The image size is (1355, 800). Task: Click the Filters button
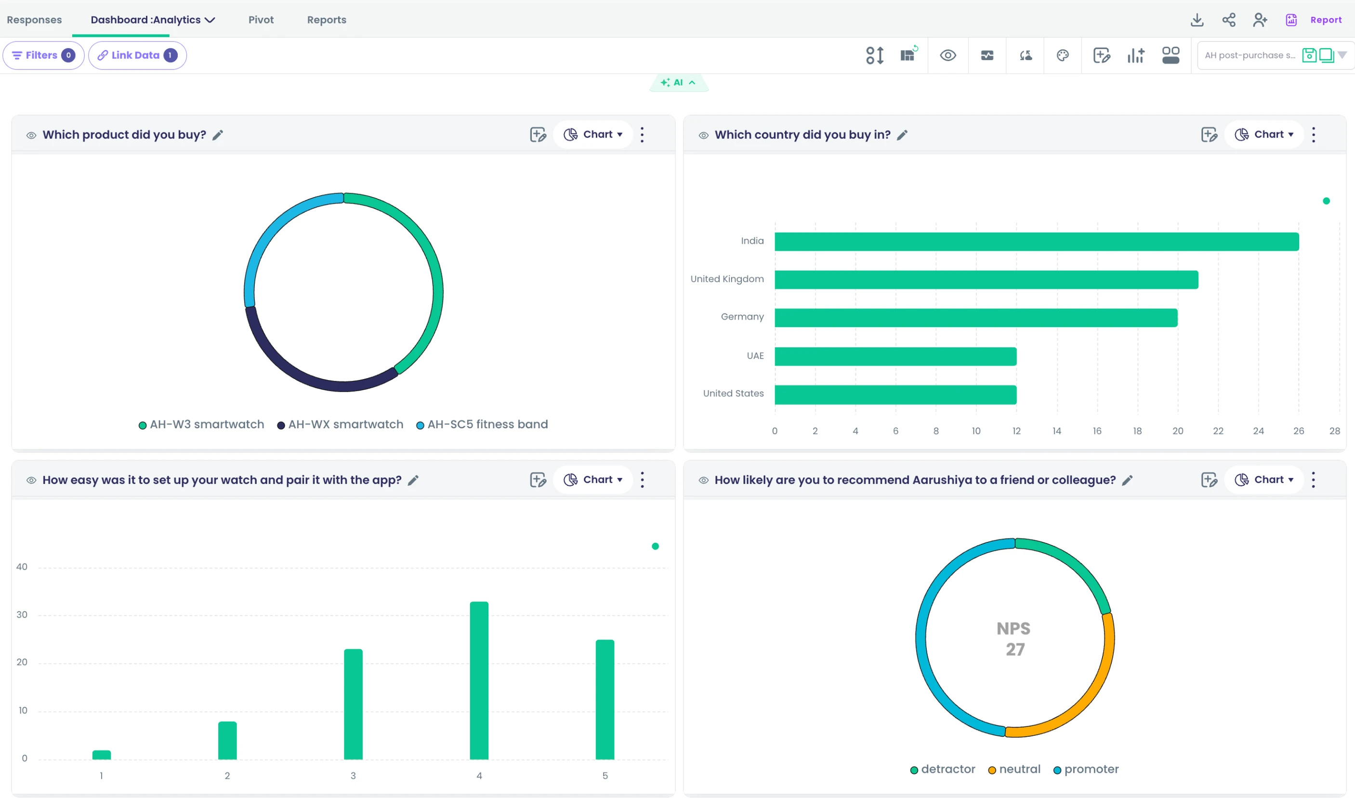(x=43, y=55)
